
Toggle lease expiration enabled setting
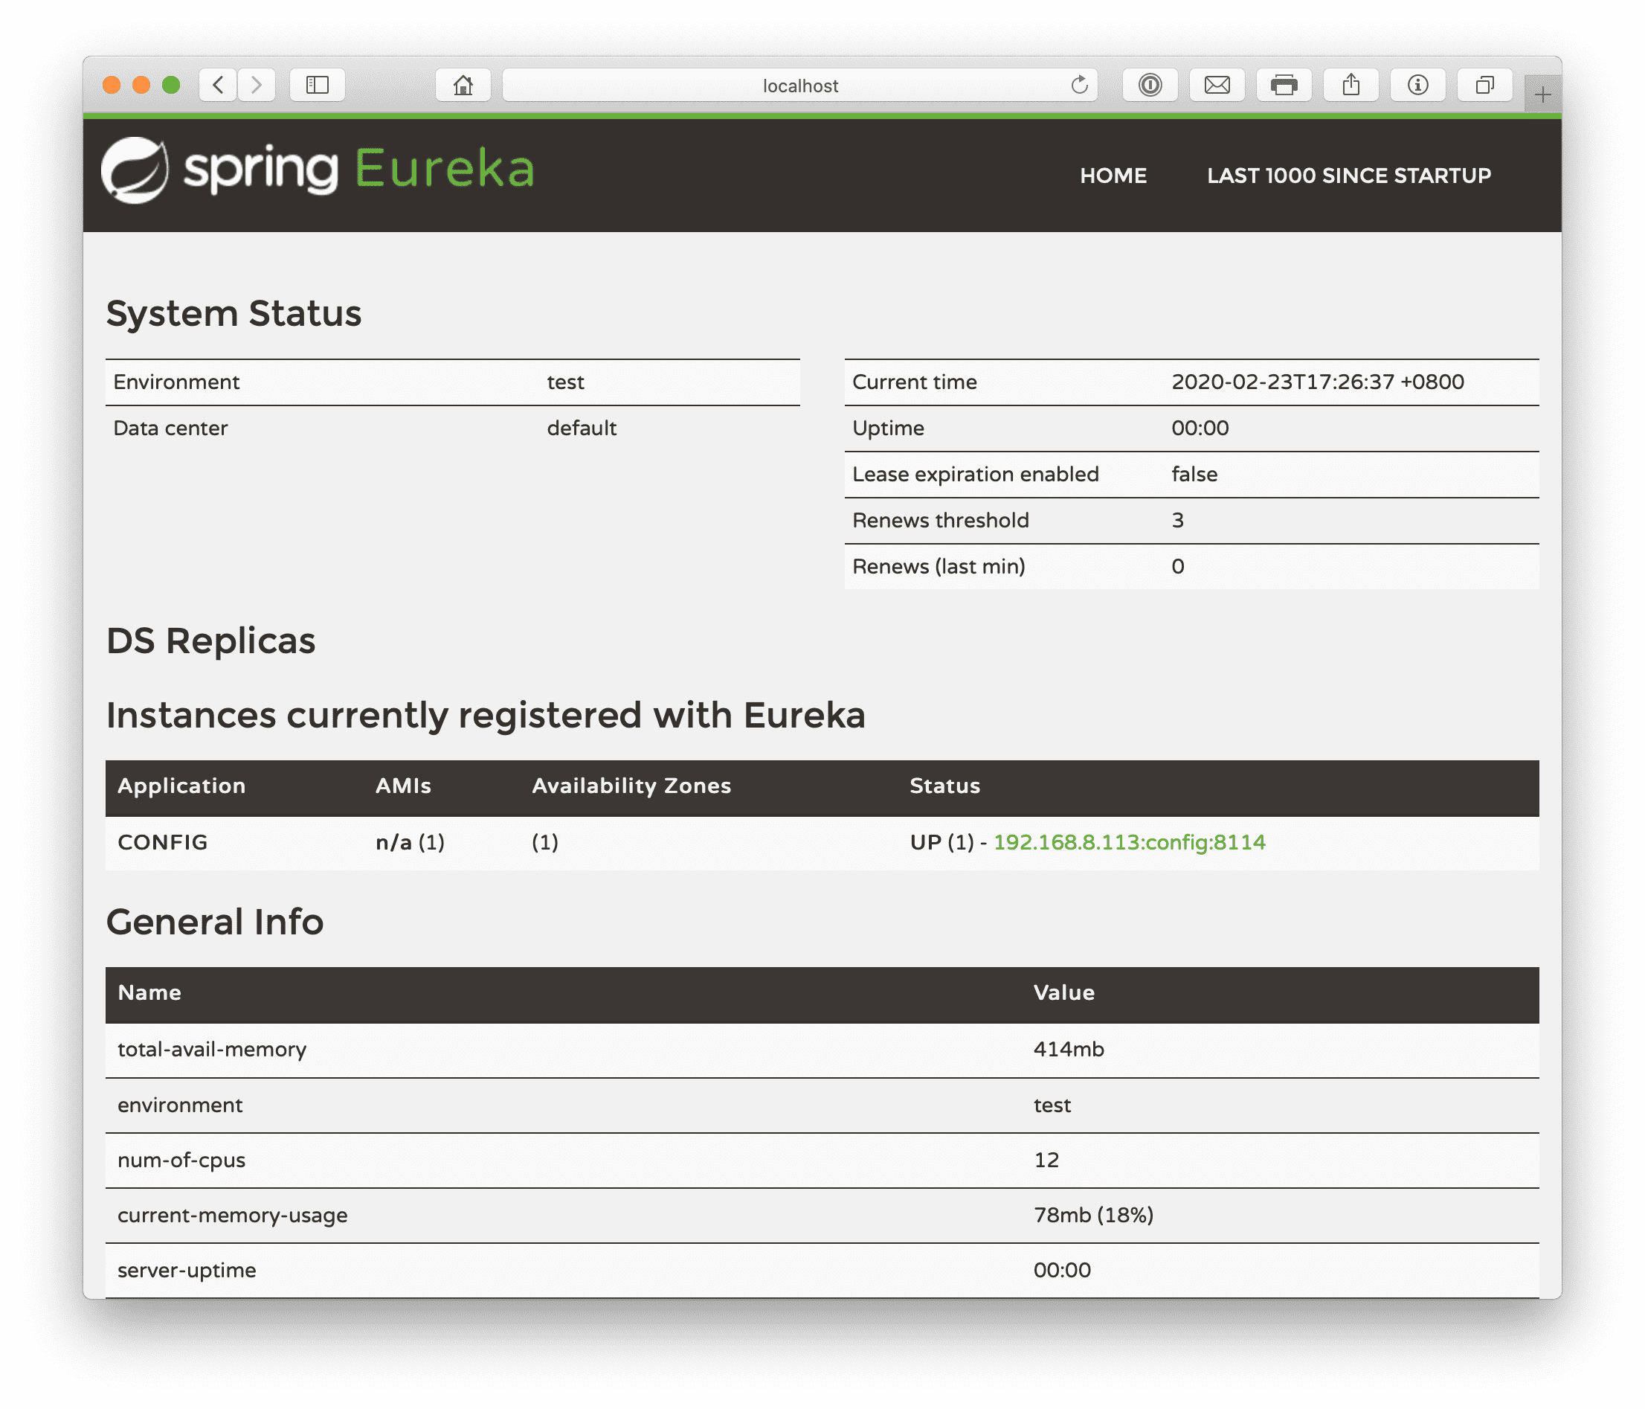(1195, 474)
